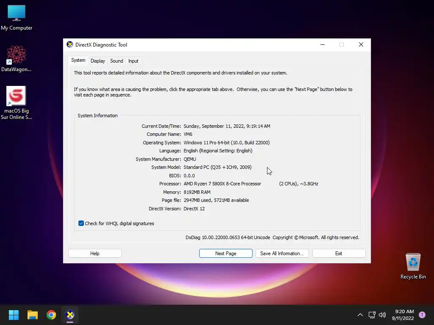Open the volume speaker tray icon
434x325 pixels.
382,315
